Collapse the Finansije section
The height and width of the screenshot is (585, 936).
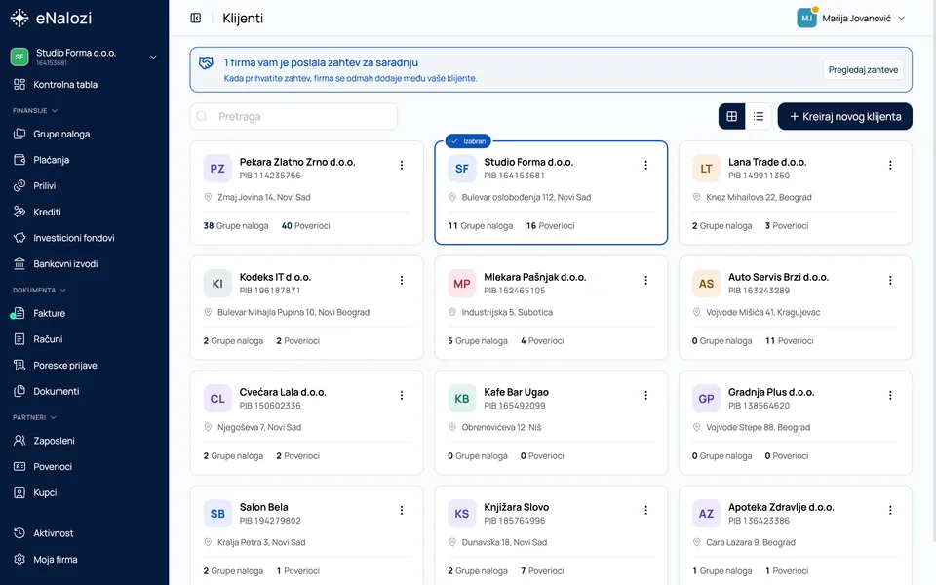click(x=35, y=111)
